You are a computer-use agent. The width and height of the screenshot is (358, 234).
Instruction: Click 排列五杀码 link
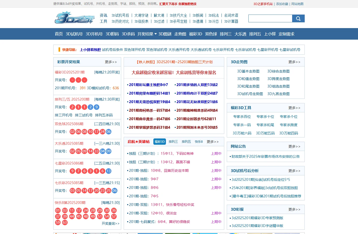(x=104, y=115)
